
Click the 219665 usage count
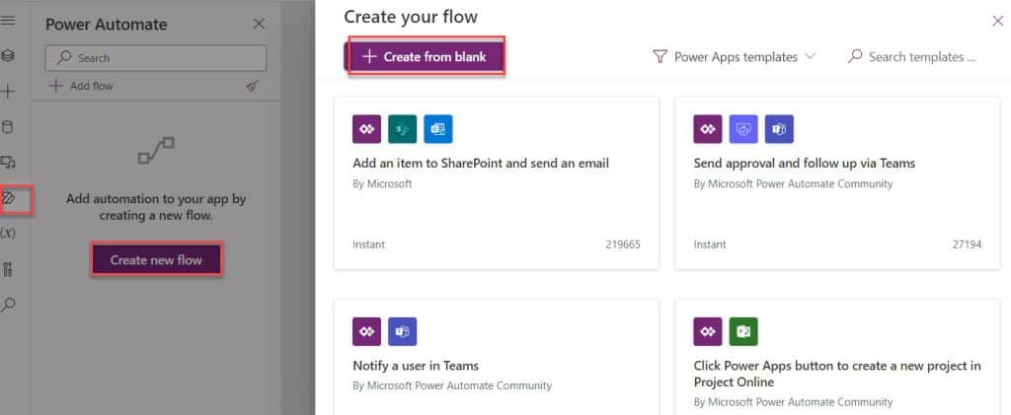[623, 244]
